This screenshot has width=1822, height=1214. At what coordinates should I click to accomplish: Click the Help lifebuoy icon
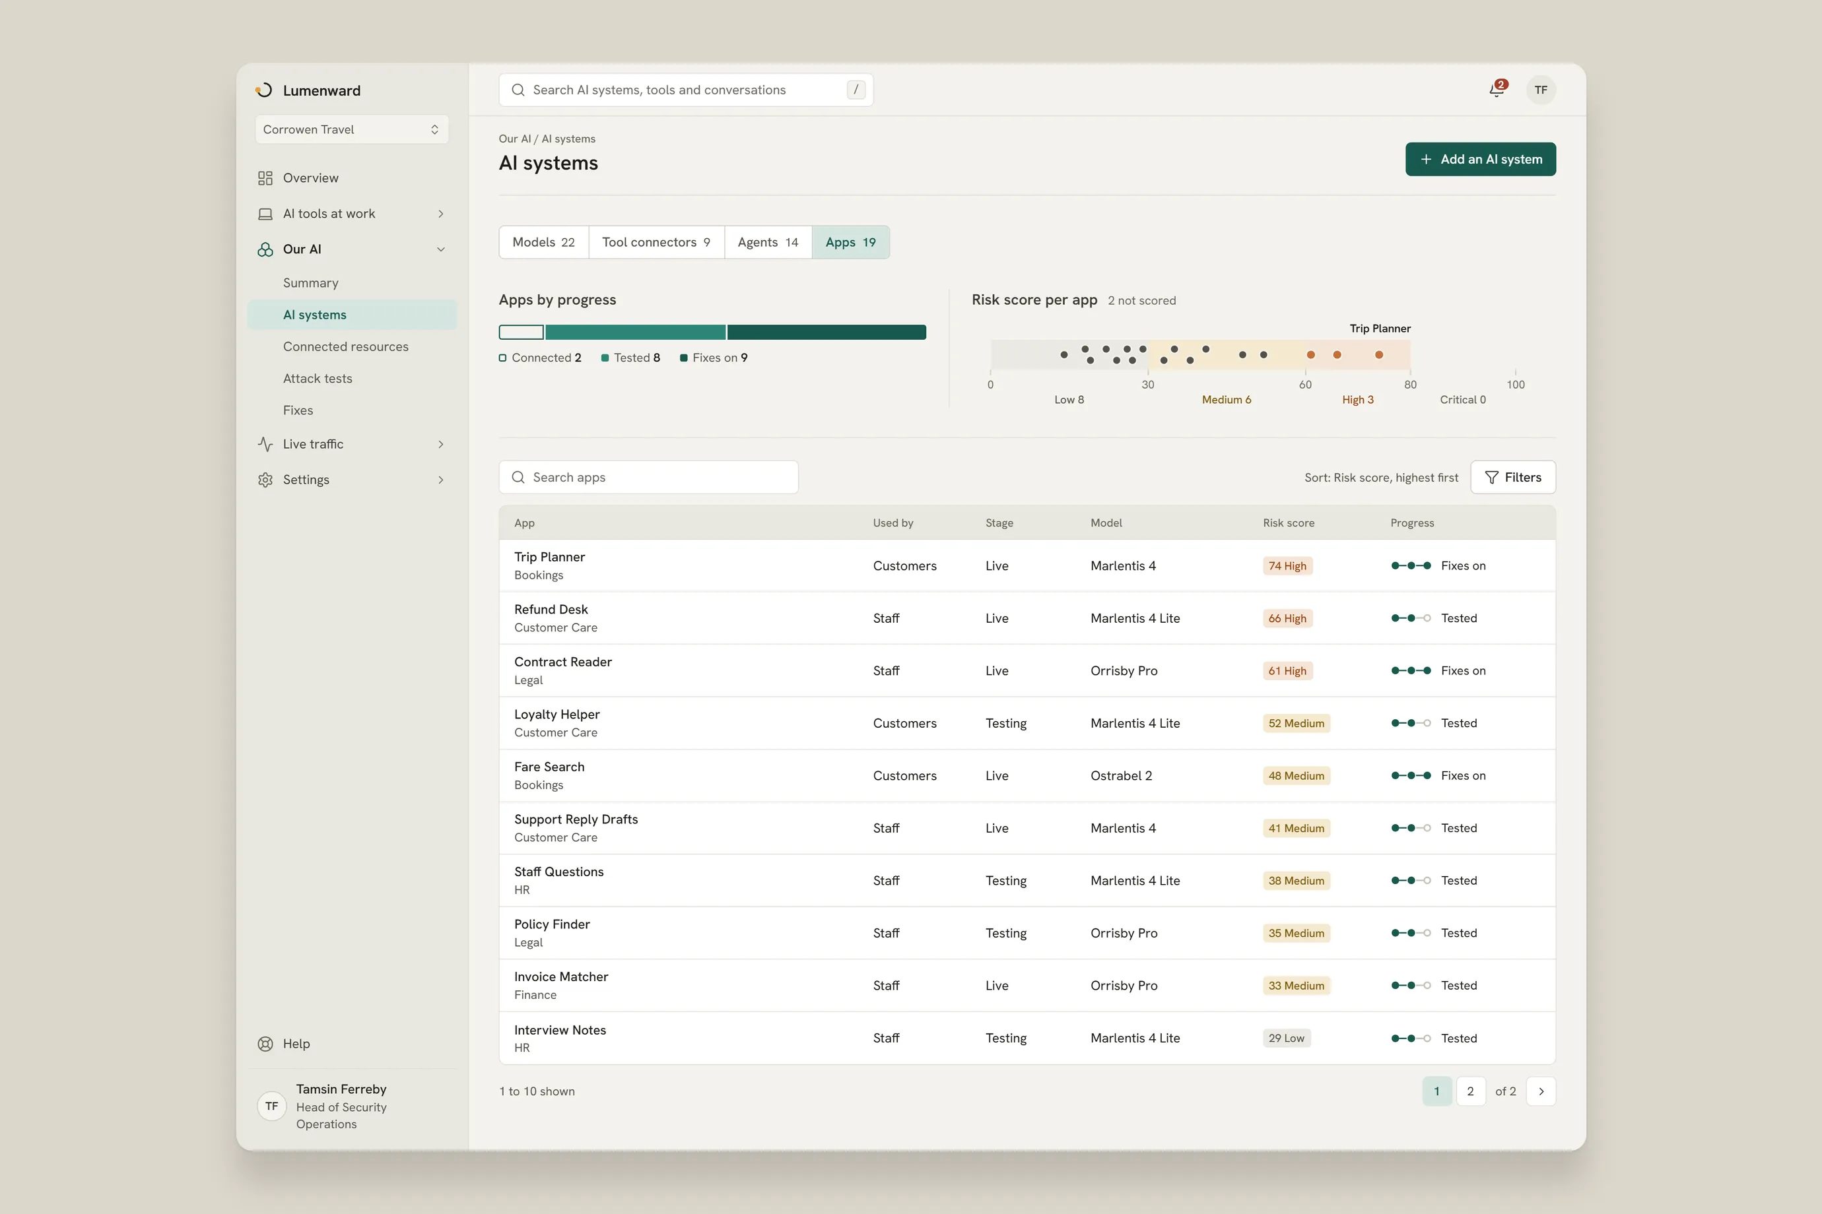point(265,1044)
